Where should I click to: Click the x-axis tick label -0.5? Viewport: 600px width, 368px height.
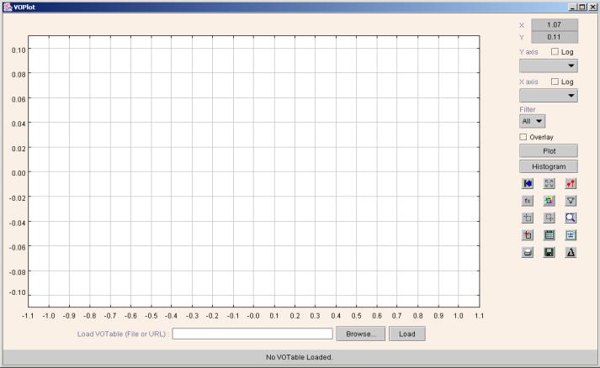(x=151, y=316)
